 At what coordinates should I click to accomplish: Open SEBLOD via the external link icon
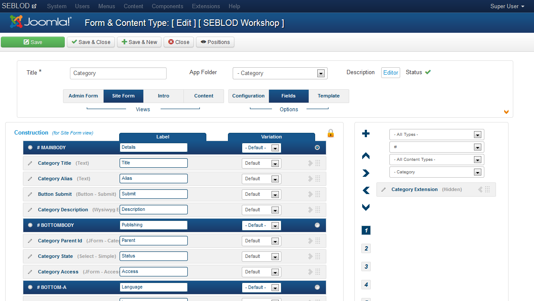pyautogui.click(x=35, y=6)
